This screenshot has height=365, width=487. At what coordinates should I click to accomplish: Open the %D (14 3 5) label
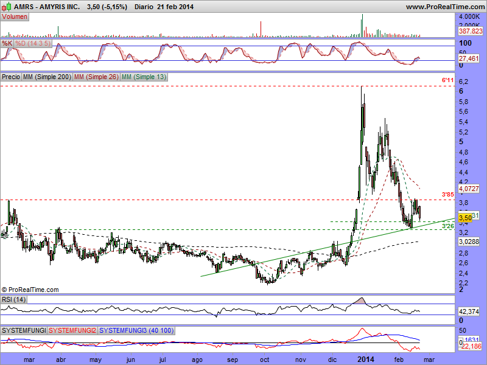click(x=33, y=43)
